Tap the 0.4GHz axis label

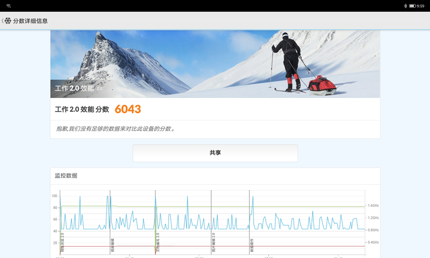coord(373,242)
